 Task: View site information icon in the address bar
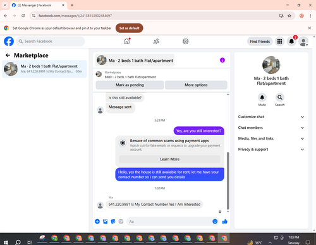pyautogui.click(x=33, y=16)
